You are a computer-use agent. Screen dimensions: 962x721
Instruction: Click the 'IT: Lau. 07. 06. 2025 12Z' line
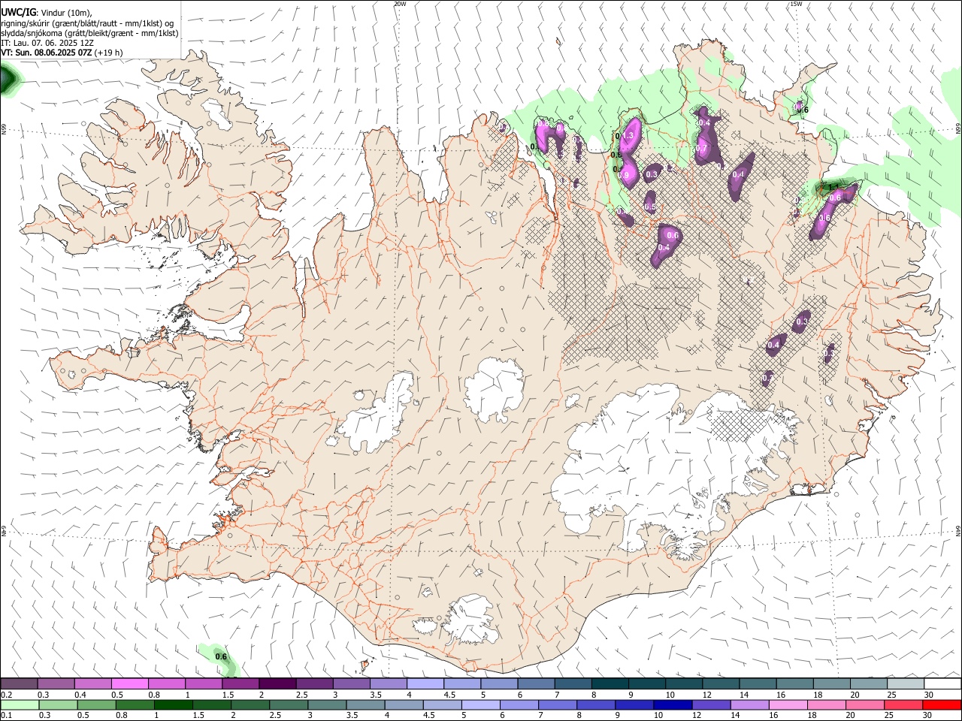click(x=47, y=43)
